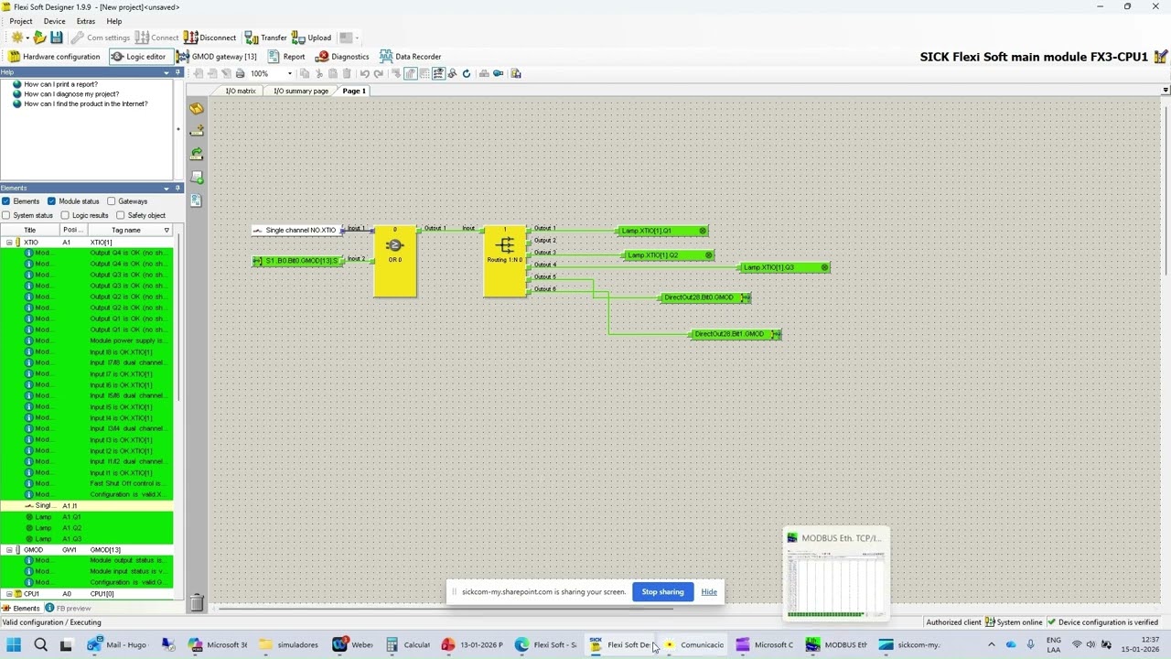
Task: Expand the CPU1 tree node
Action: pyautogui.click(x=9, y=594)
